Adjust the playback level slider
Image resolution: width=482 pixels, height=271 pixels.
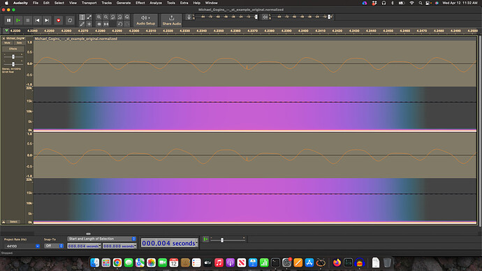[x=330, y=17]
